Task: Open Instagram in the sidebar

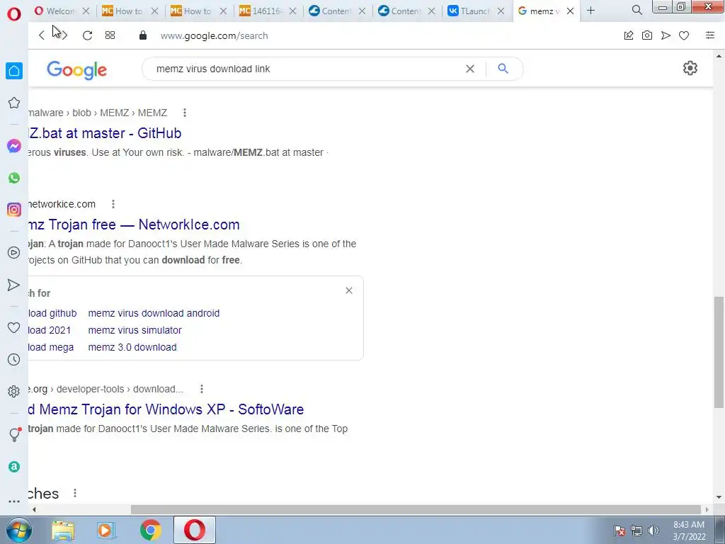Action: (14, 210)
